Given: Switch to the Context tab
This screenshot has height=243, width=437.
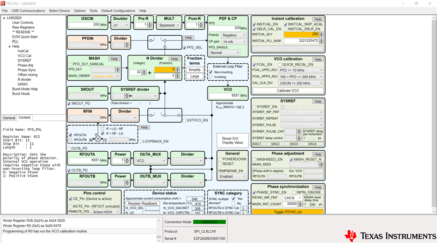Looking at the screenshot, I should [24, 118].
